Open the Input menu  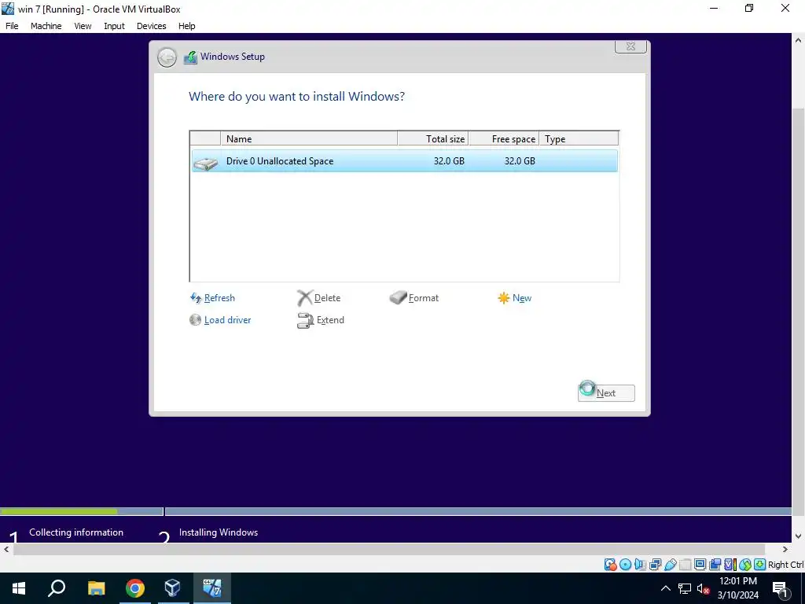pyautogui.click(x=115, y=26)
